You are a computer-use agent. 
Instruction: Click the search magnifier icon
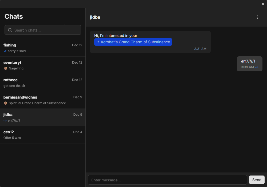coord(10,30)
